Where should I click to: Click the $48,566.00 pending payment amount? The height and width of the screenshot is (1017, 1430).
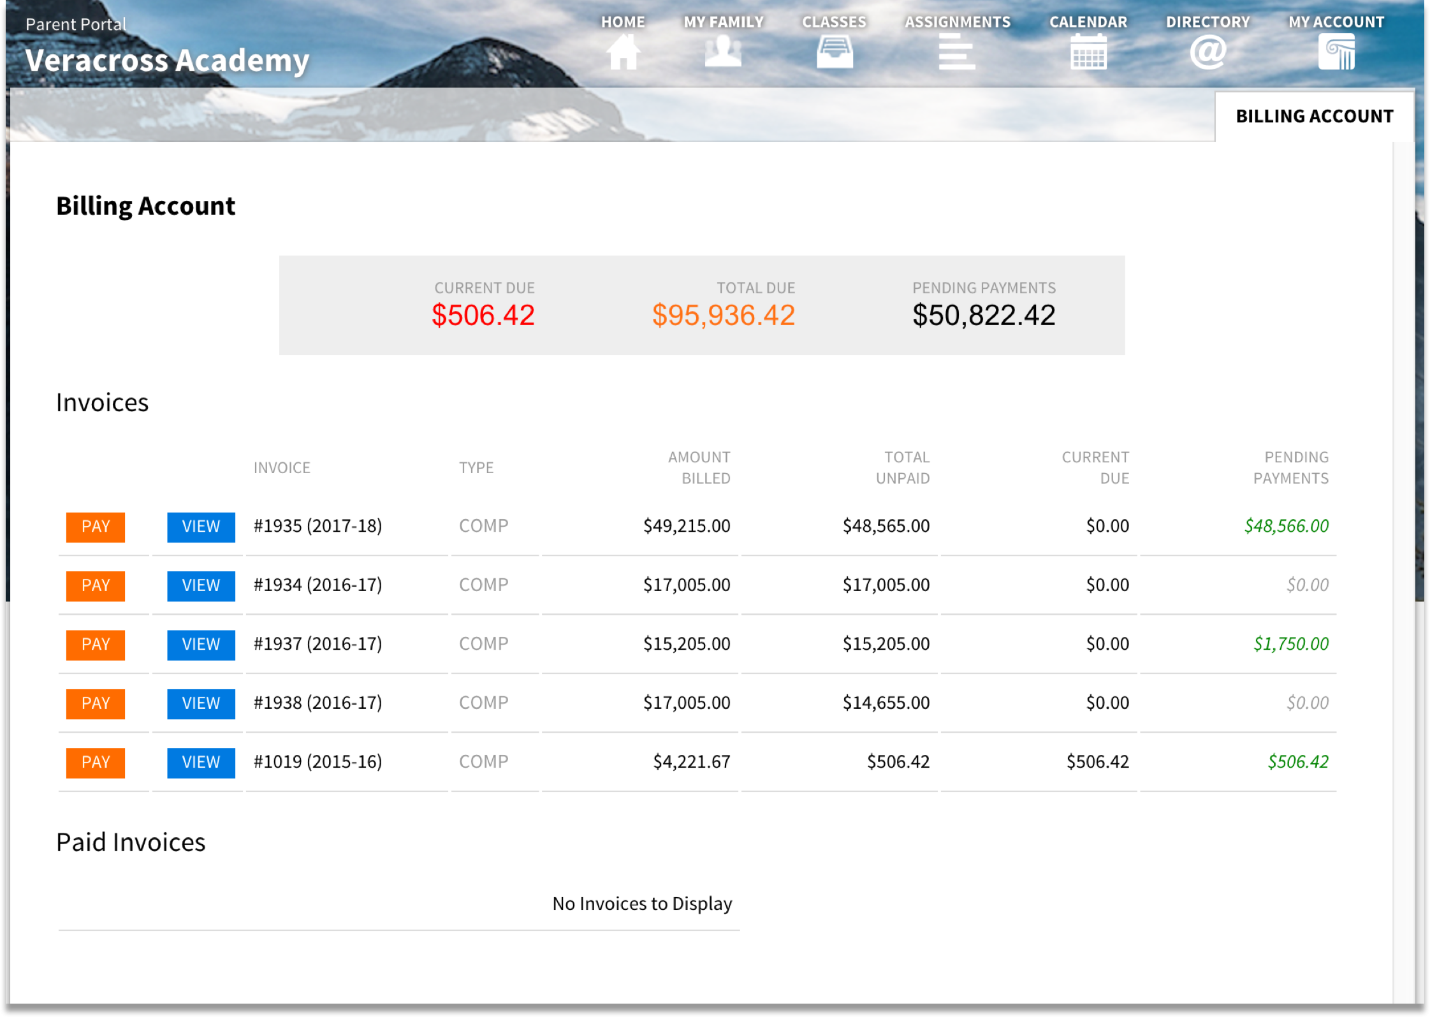(x=1286, y=526)
